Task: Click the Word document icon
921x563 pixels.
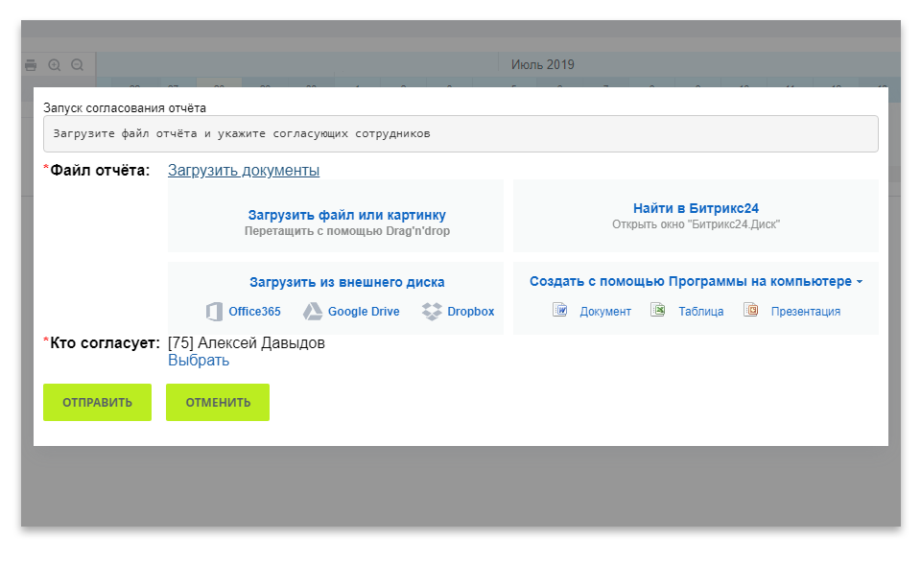Action: (559, 310)
